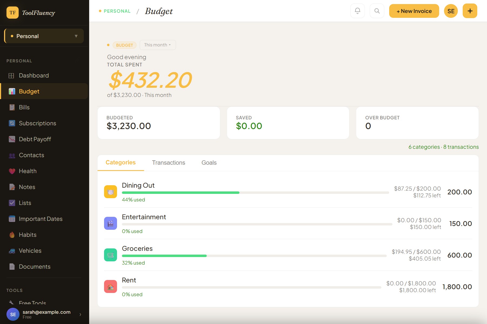This screenshot has width=487, height=324.
Task: Click the $150.00 left text
Action: (425, 227)
